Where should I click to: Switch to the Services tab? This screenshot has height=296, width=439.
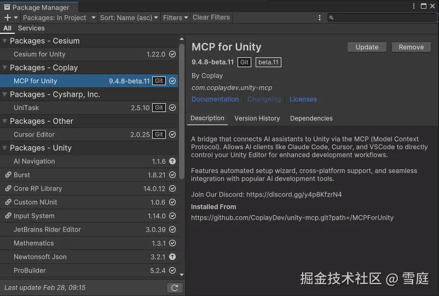pos(31,28)
